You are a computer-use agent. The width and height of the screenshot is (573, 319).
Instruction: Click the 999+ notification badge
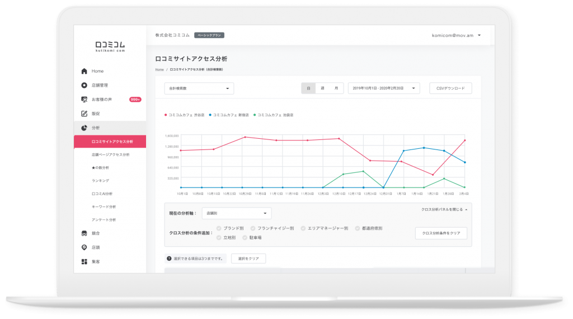[x=135, y=100]
